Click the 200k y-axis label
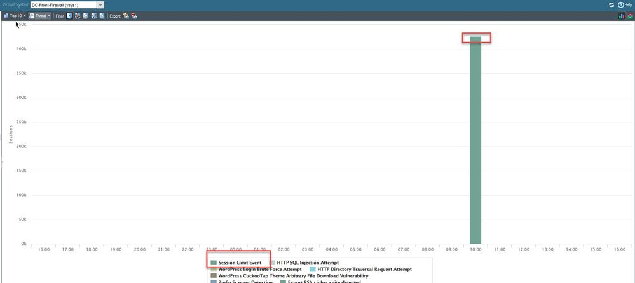 [x=21, y=147]
